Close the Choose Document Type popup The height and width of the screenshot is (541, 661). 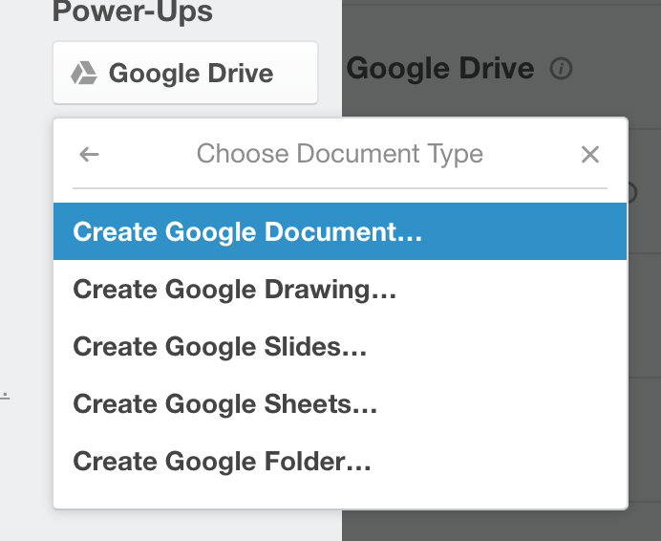[589, 155]
